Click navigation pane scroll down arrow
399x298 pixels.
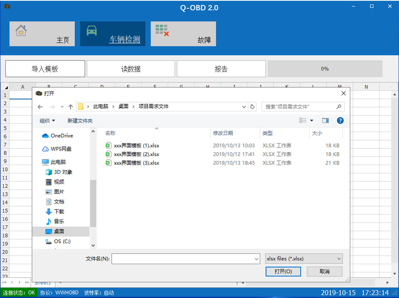[93, 245]
